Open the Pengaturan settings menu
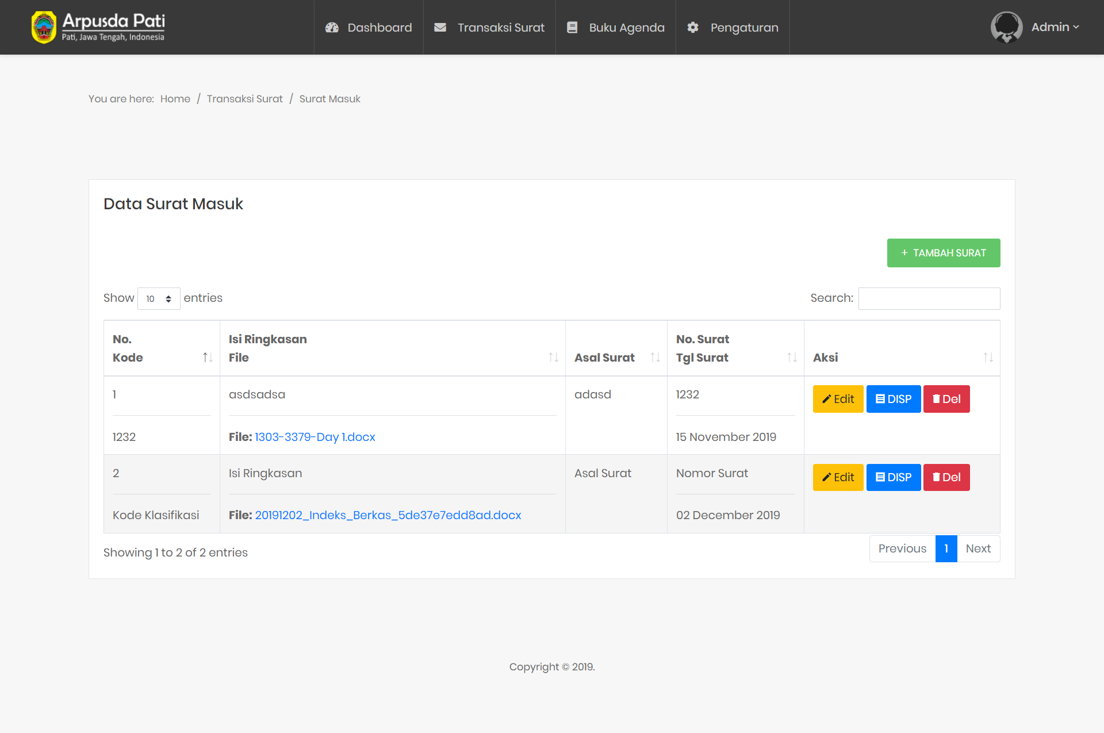 (x=733, y=28)
